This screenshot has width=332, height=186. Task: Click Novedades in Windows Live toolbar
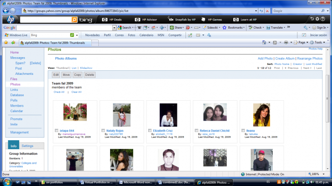coord(92,35)
